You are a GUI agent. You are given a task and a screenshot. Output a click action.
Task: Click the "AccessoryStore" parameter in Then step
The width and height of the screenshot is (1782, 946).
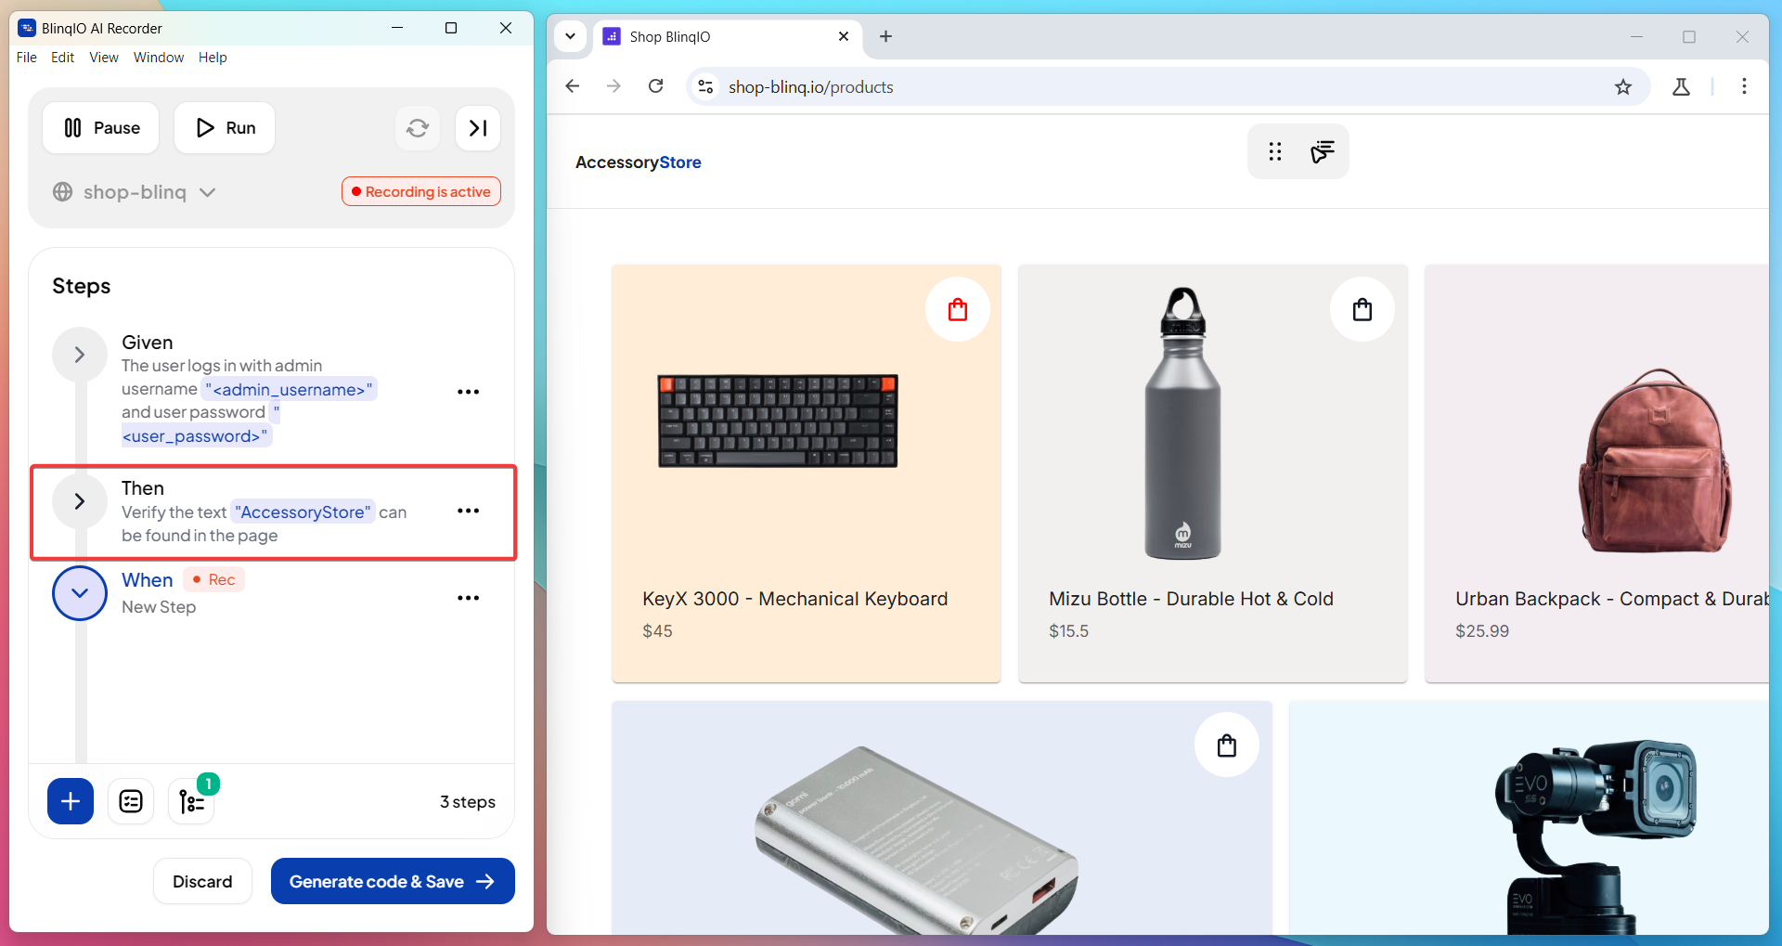tap(303, 512)
